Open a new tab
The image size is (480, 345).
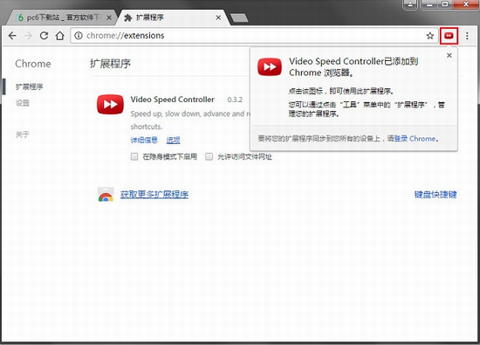click(239, 18)
